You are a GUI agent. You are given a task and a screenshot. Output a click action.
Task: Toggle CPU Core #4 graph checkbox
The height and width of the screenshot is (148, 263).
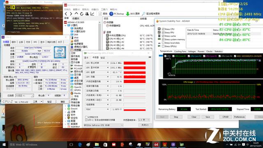[x=219, y=56]
